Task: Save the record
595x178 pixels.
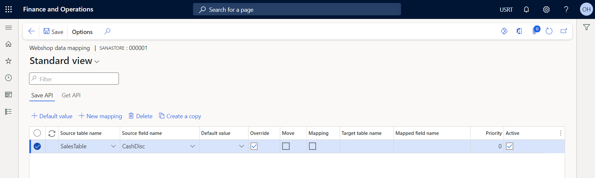Action: 54,32
